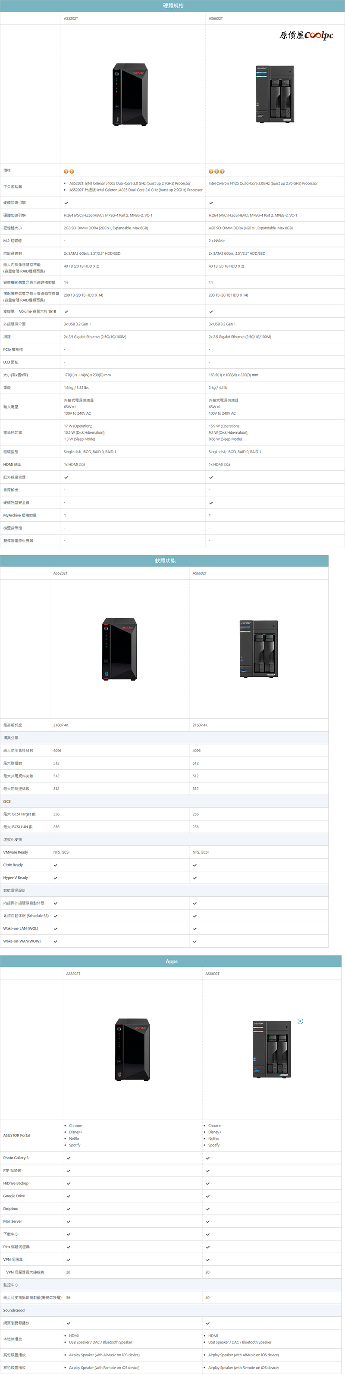Click the iSCSI group header row

[x=164, y=801]
